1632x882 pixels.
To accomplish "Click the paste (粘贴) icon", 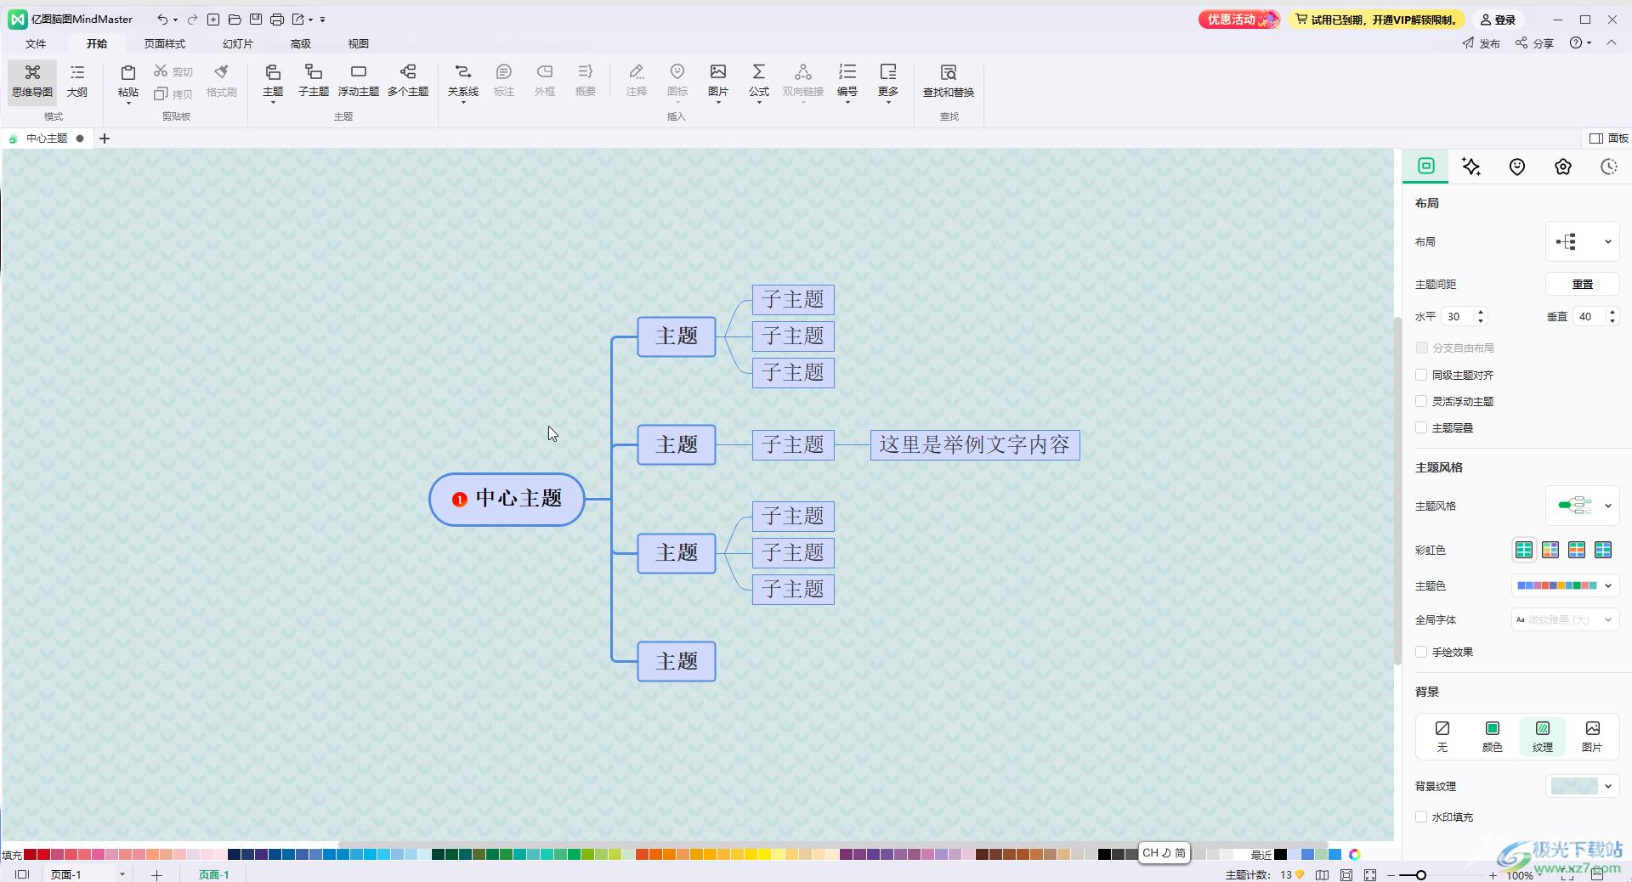I will coord(128,73).
